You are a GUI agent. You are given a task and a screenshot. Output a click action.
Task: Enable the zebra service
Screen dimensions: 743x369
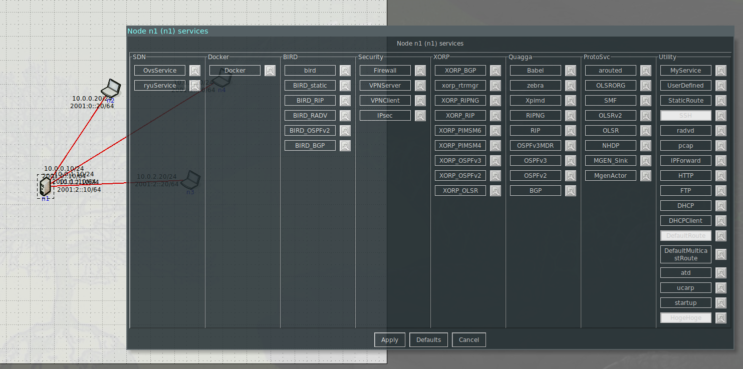coord(536,86)
